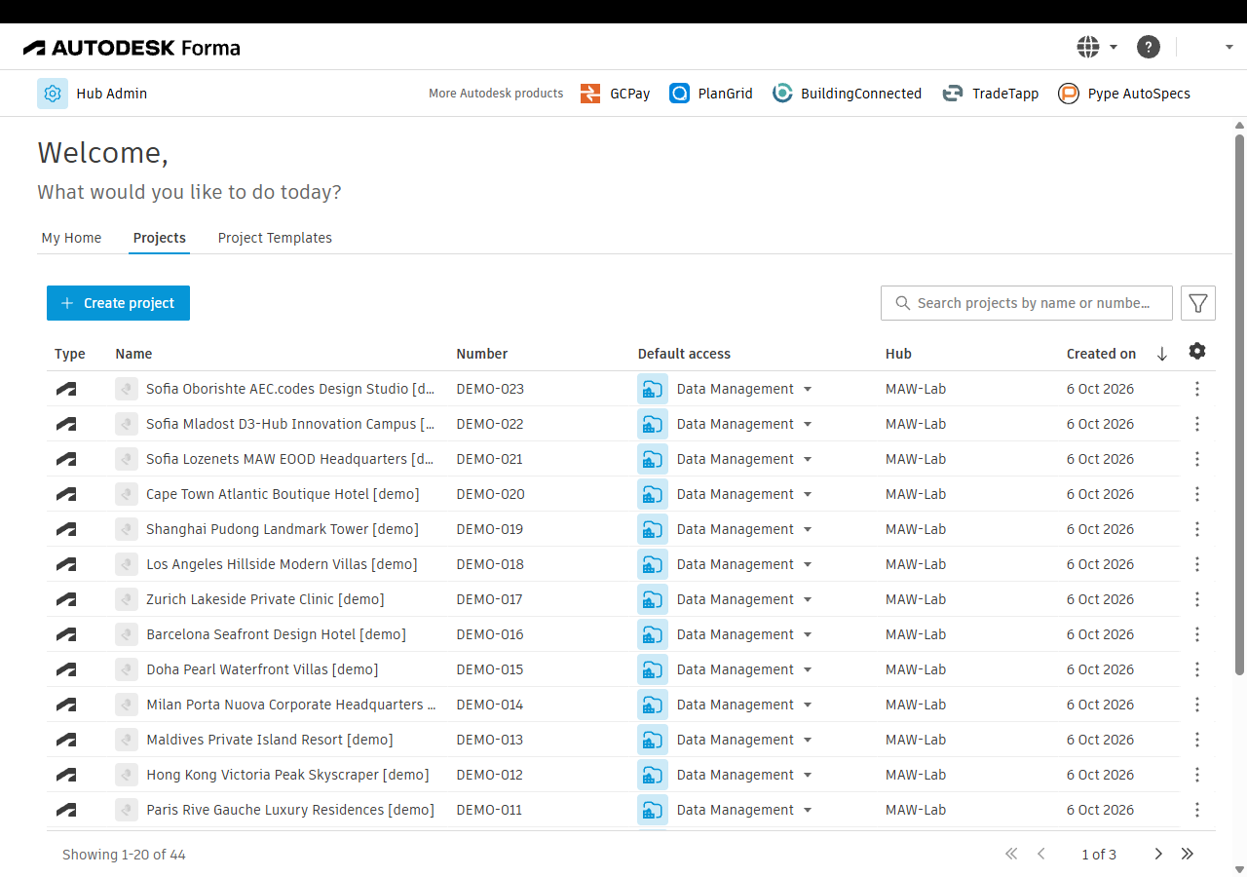Screen dimensions: 1247x877
Task: Expand default access dropdown for DEMO-012
Action: coord(808,775)
